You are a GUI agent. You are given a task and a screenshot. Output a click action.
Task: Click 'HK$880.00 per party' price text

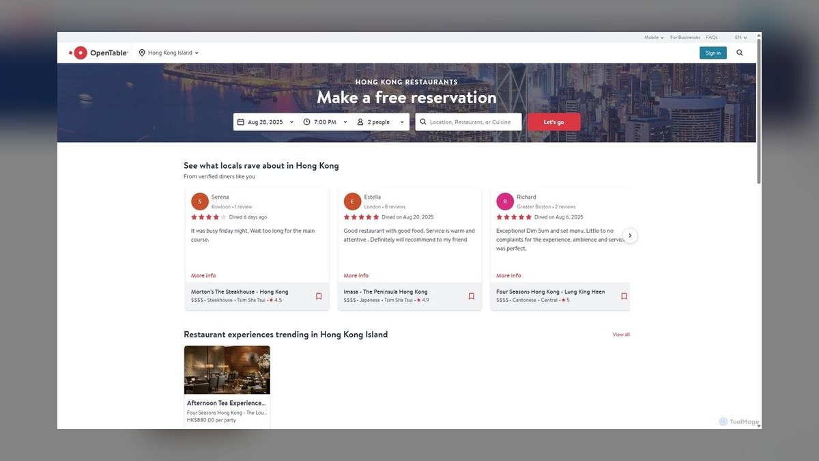point(212,420)
